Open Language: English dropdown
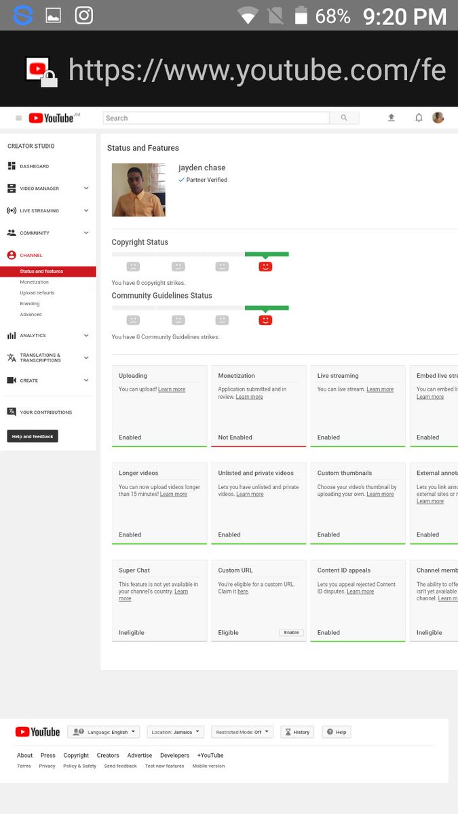The height and width of the screenshot is (814, 458). (x=103, y=732)
